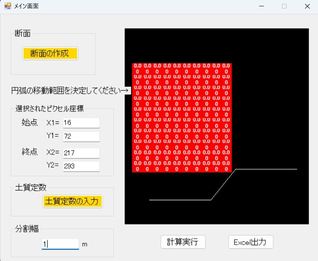Select the X2 coordinate input field

81,153
